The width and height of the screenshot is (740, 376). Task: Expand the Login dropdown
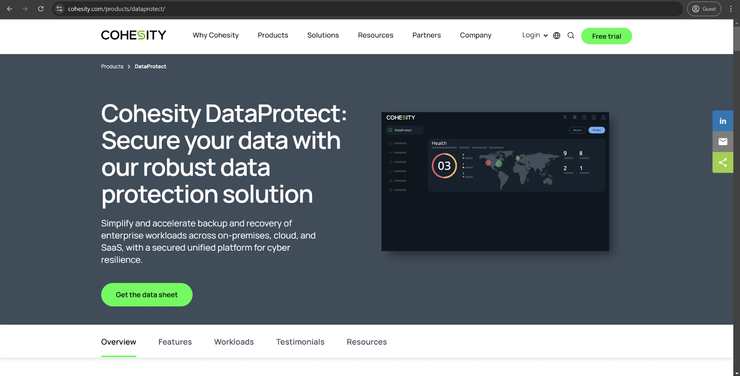coord(535,35)
